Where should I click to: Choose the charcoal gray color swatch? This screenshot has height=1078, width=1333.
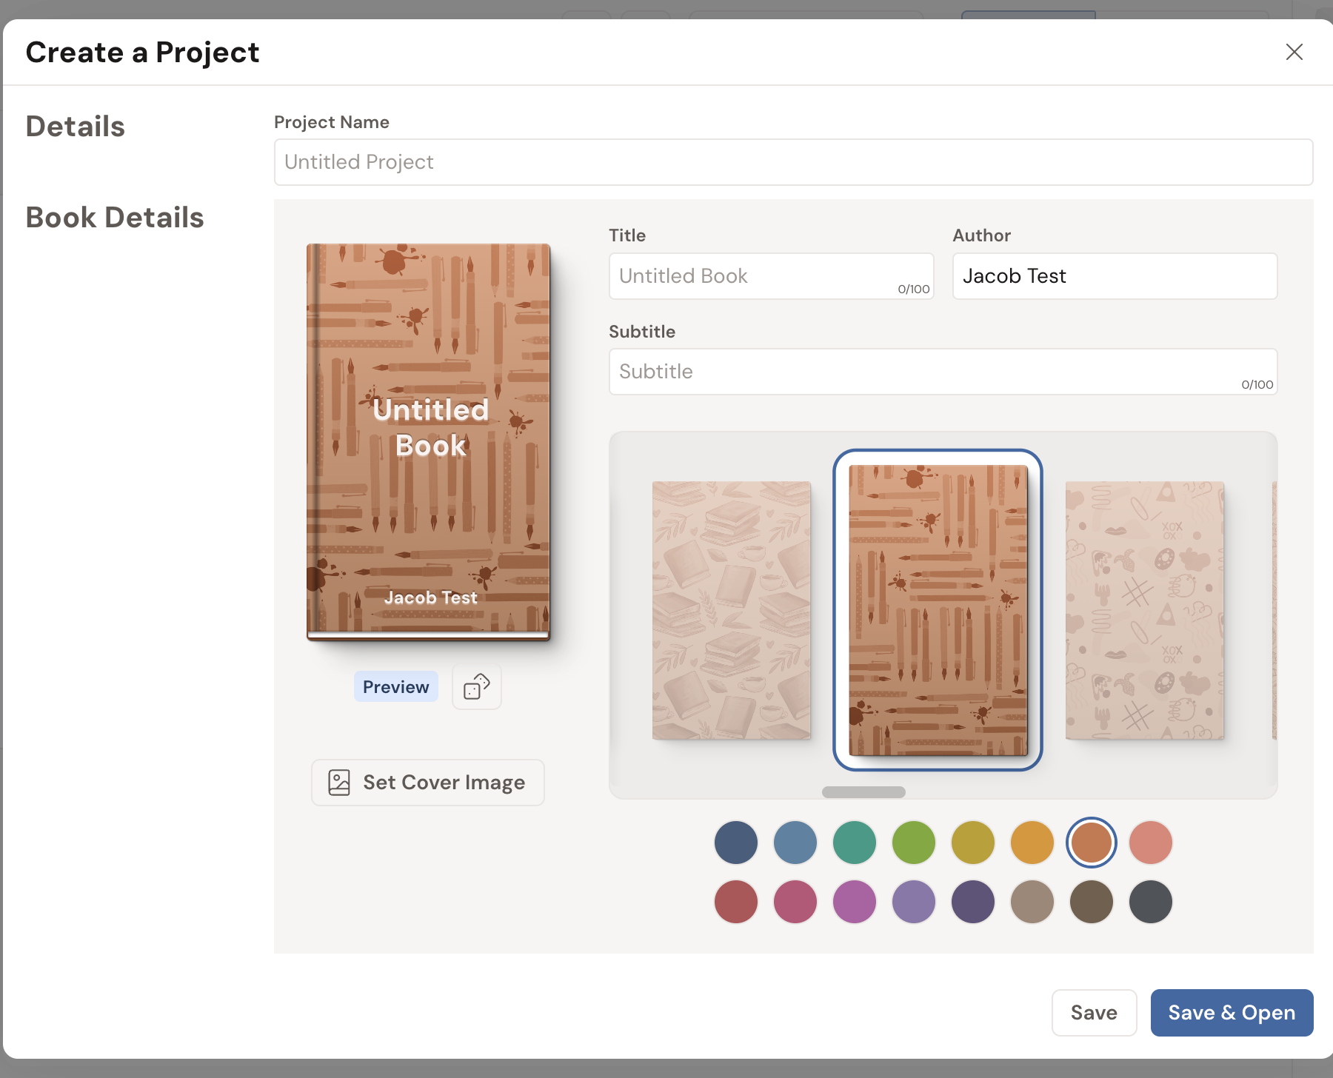[1151, 902]
